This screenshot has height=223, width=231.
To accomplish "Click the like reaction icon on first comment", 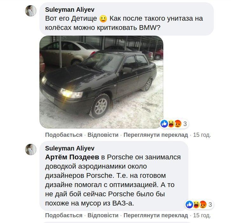I will click(164, 124).
